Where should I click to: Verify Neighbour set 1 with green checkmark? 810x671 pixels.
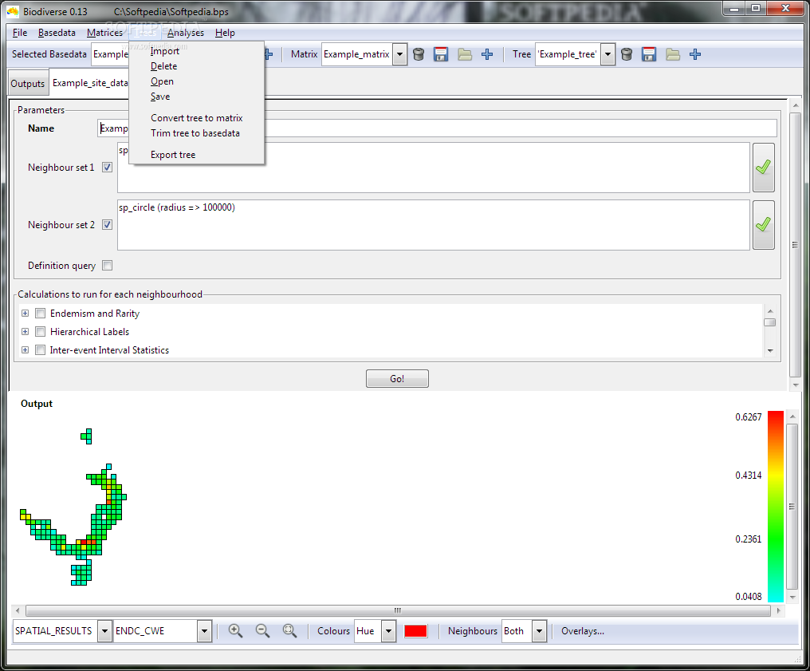click(x=763, y=168)
